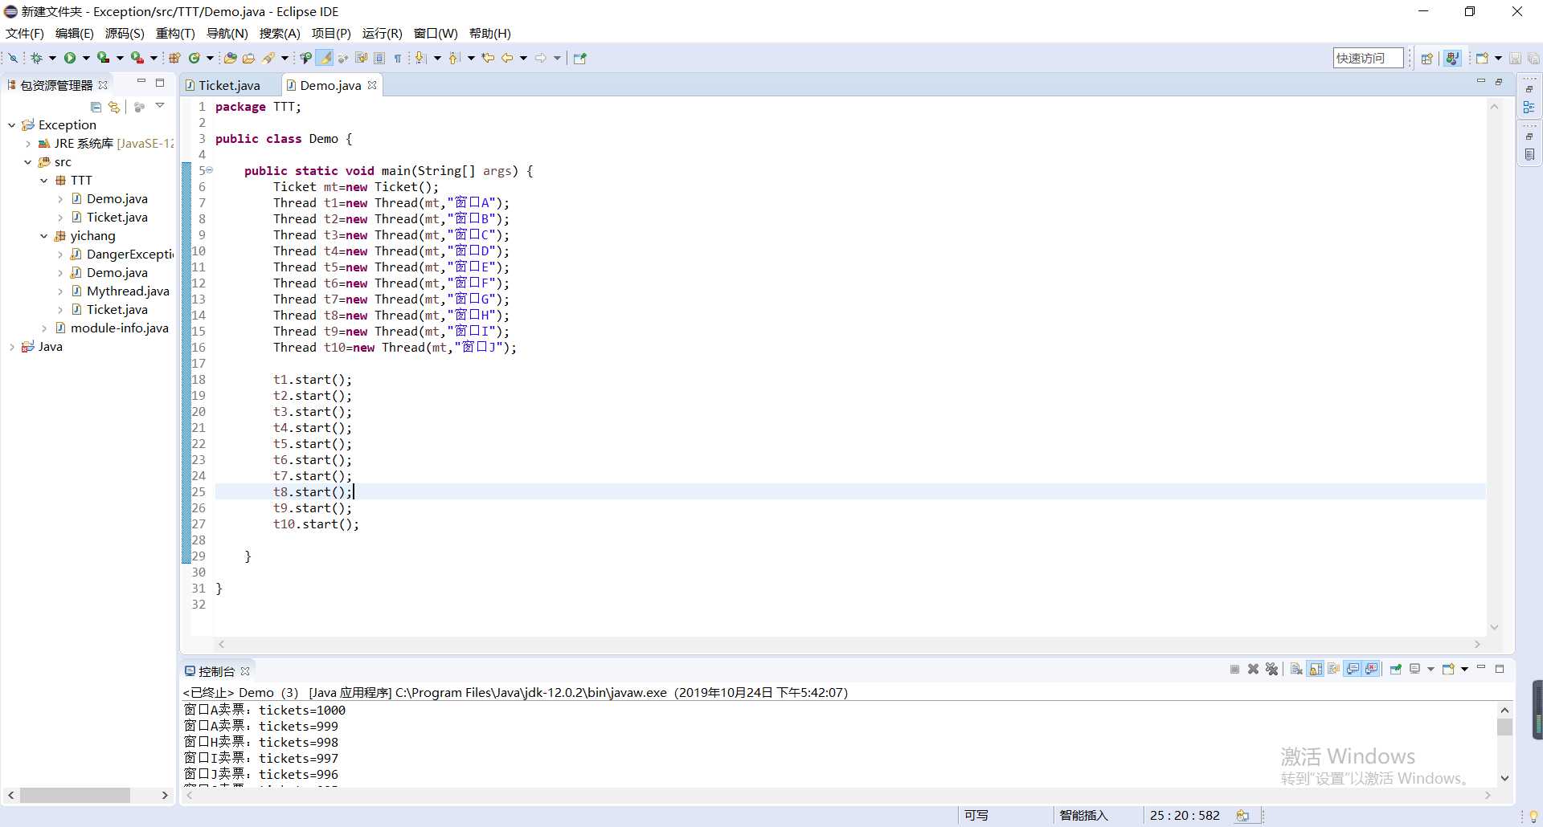The width and height of the screenshot is (1543, 827).
Task: Toggle Word Wrap in console toolbar
Action: coord(1334,670)
